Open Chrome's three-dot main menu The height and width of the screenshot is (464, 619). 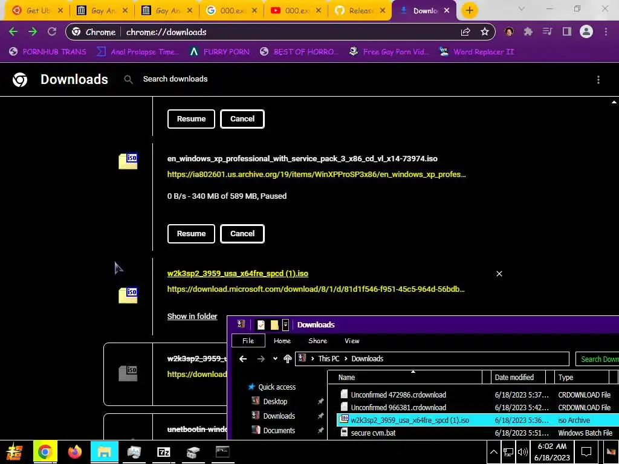(606, 32)
